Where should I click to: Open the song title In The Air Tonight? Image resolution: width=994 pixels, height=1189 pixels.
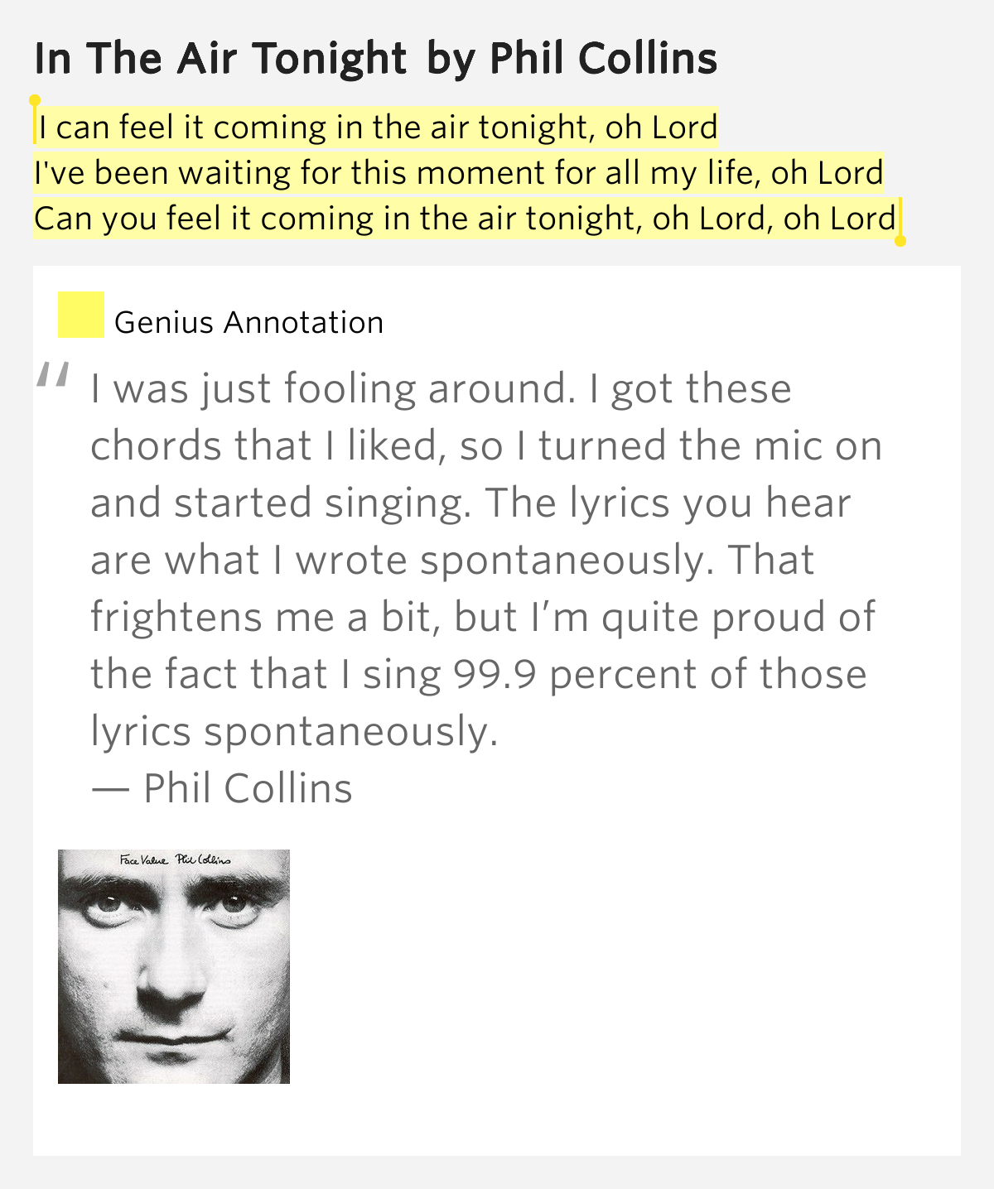[x=220, y=58]
